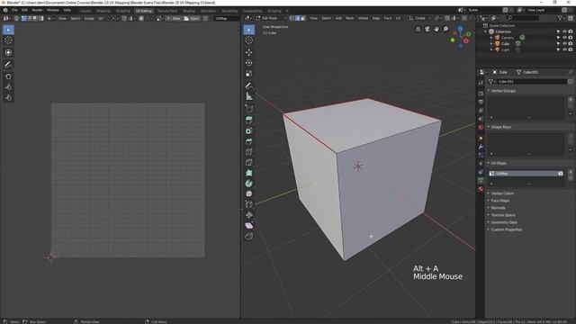Image resolution: width=576 pixels, height=324 pixels.
Task: Toggle visibility eye of the Cube object
Action: [x=564, y=43]
